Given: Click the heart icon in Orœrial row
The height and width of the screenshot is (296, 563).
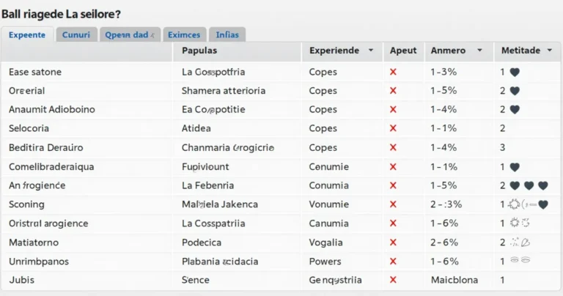Looking at the screenshot, I should click(x=515, y=91).
